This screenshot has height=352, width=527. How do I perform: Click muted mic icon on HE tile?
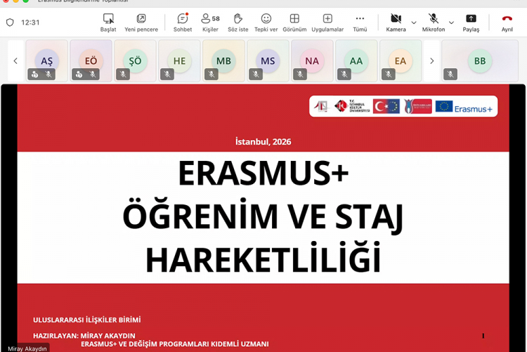click(167, 74)
